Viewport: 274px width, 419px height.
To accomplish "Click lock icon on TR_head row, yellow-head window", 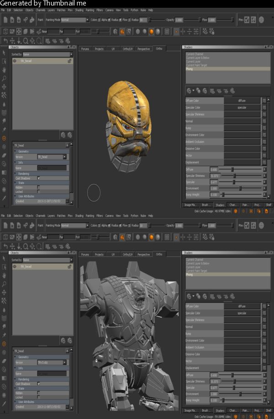I will [69, 61].
